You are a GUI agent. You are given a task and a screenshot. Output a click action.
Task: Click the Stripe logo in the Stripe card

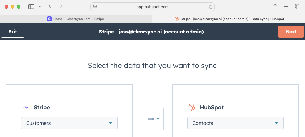click(x=26, y=107)
